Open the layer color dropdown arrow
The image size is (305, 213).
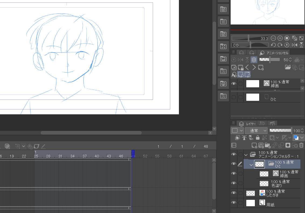(x=302, y=138)
